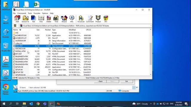Viewport: 191px width, 107px height.
Task: Select the ACMBOOT.LST file
Action: click(52, 38)
